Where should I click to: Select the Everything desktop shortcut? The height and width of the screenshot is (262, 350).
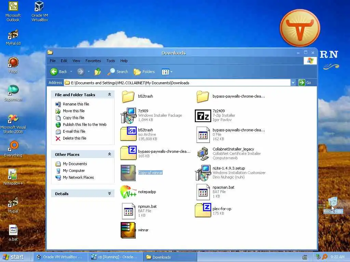coord(13,149)
